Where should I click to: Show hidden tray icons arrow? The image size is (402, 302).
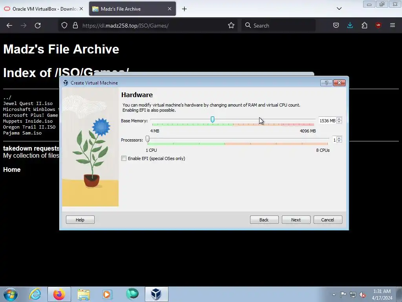coord(334,295)
